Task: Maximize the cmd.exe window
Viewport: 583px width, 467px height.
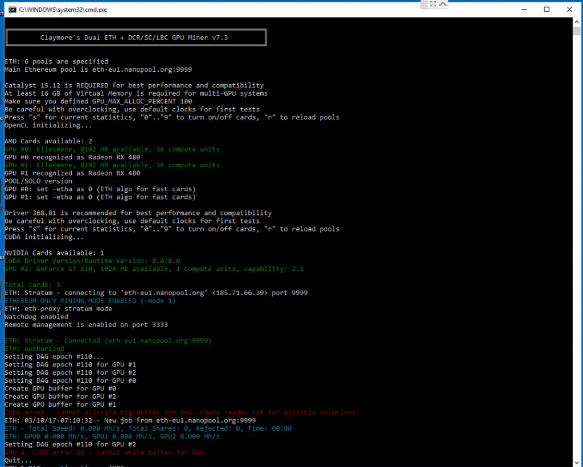Action: (547, 10)
